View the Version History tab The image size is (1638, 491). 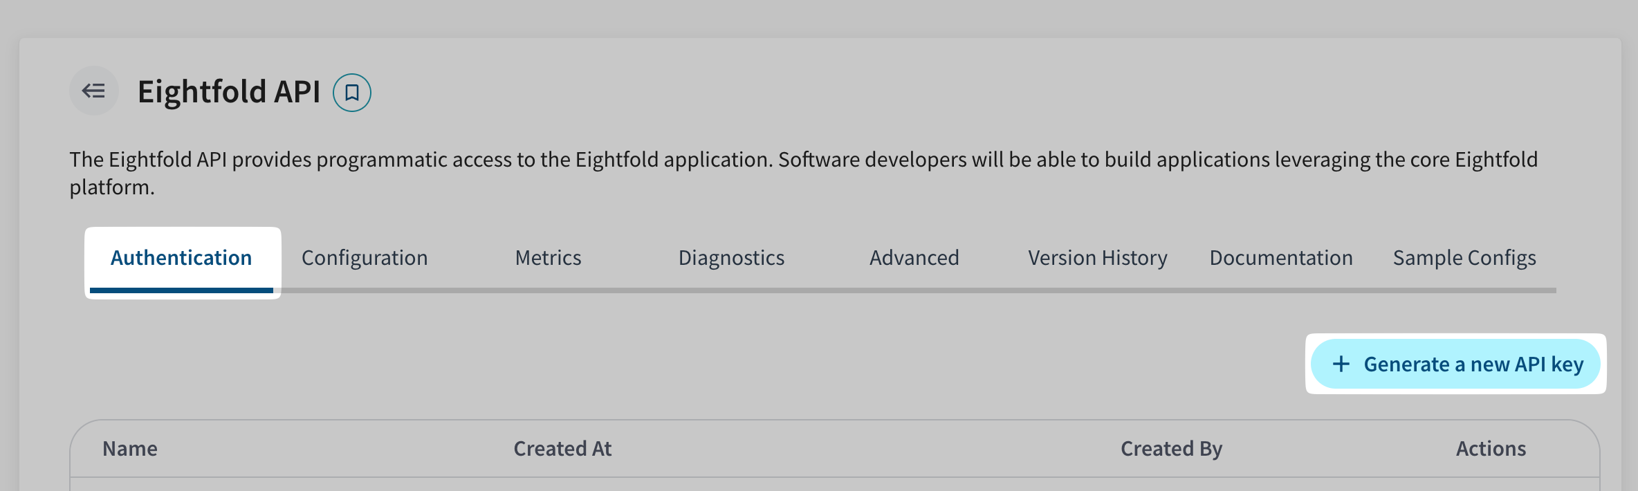[x=1097, y=258]
